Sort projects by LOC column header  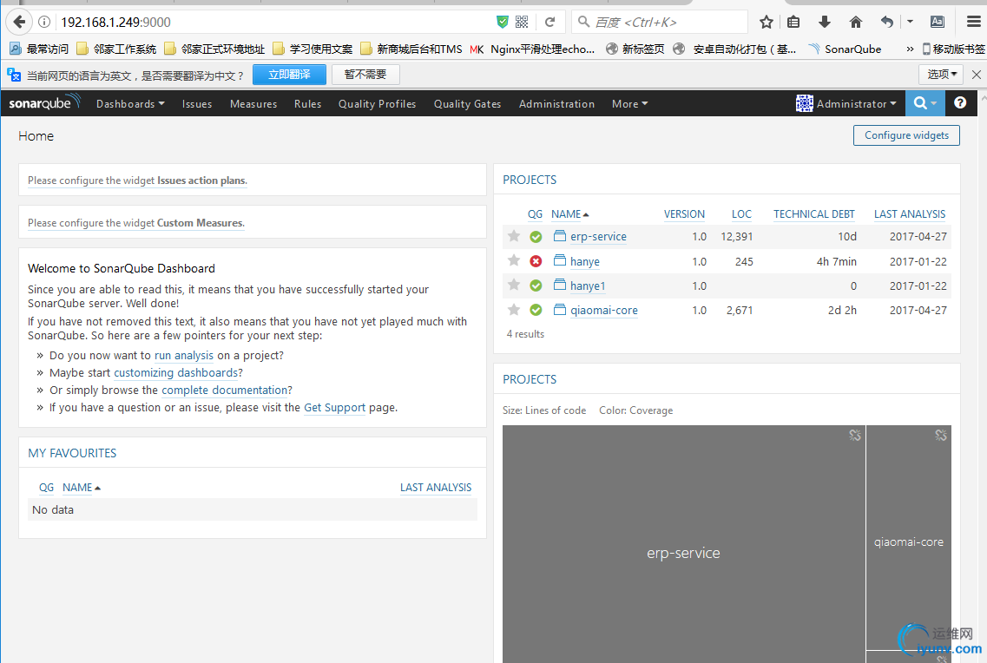click(741, 213)
